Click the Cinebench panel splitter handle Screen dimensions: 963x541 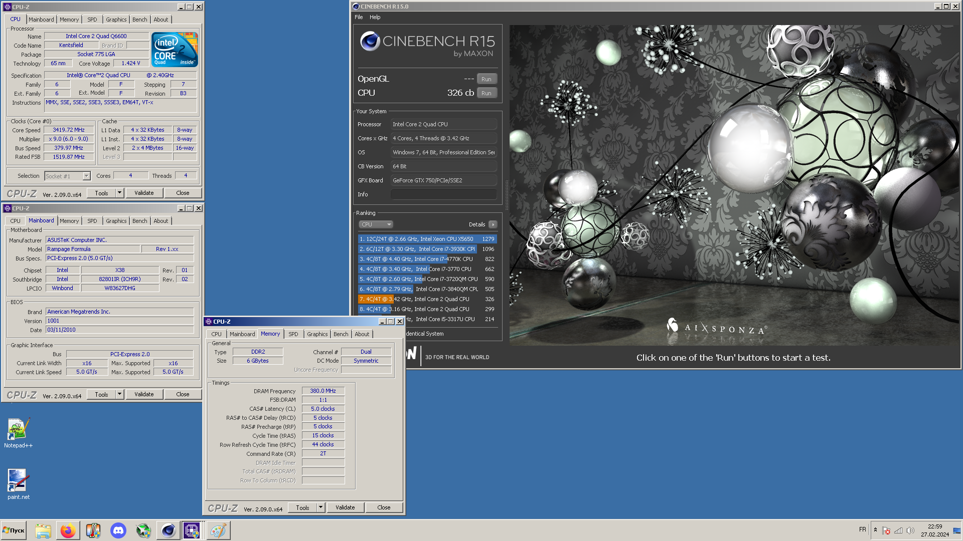pos(506,195)
